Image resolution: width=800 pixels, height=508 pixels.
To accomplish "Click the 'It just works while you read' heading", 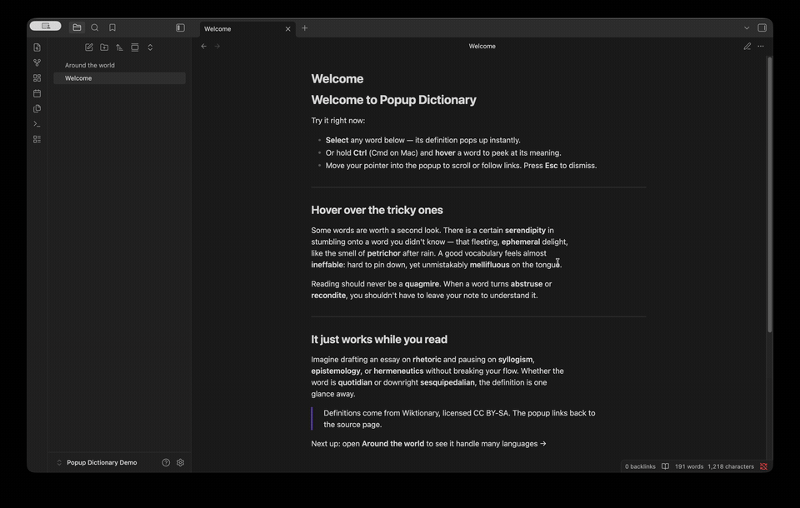I will coord(379,340).
